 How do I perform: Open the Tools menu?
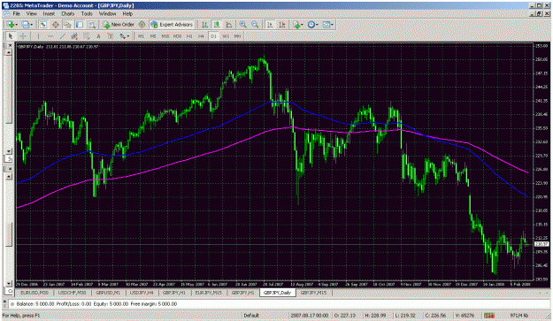tap(87, 14)
